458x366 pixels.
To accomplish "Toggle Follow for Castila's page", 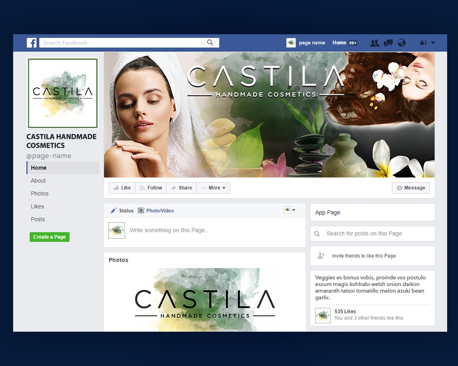I will 151,188.
